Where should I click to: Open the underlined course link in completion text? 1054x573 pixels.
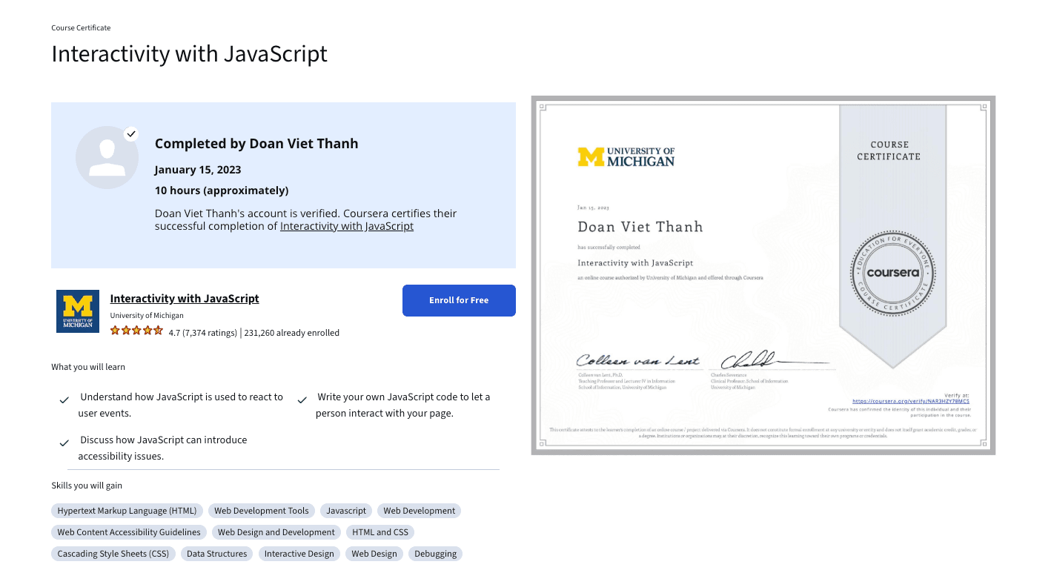[x=347, y=226]
